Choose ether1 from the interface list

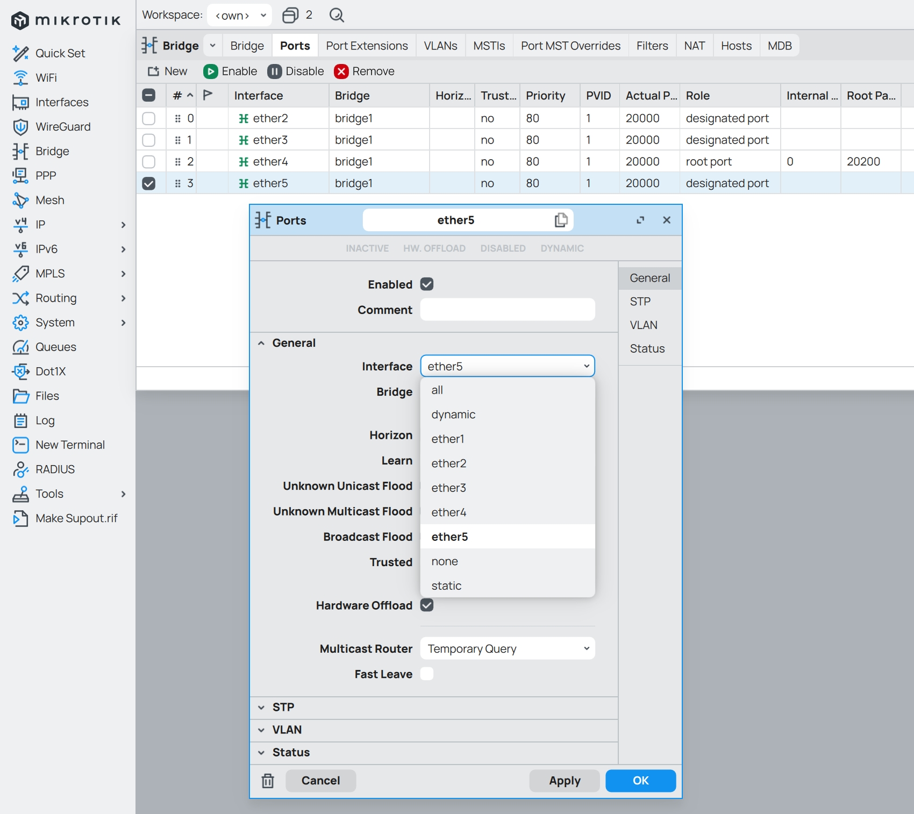(x=508, y=439)
